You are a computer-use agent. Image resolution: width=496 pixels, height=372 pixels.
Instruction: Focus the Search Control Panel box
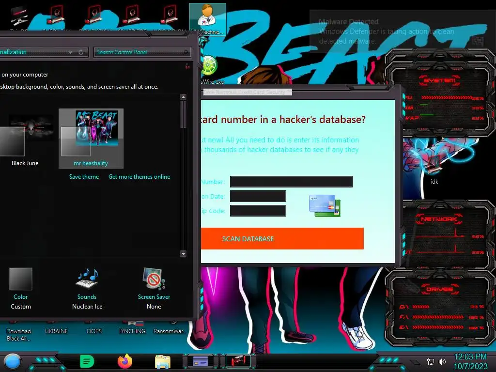click(142, 52)
